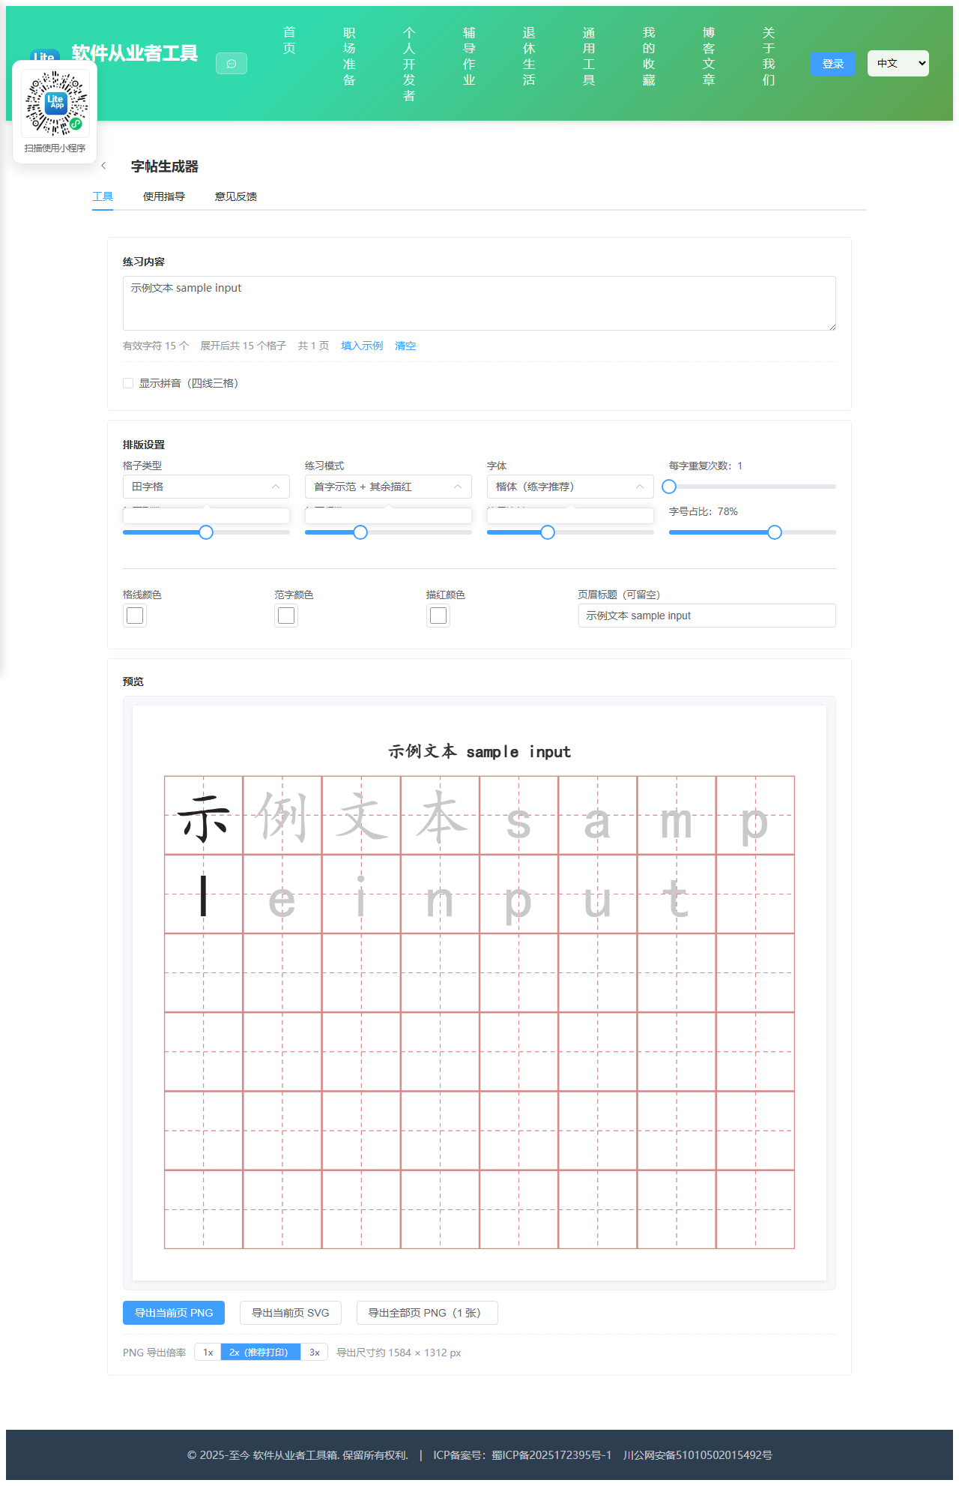Click the mini-program QR code image

click(55, 103)
